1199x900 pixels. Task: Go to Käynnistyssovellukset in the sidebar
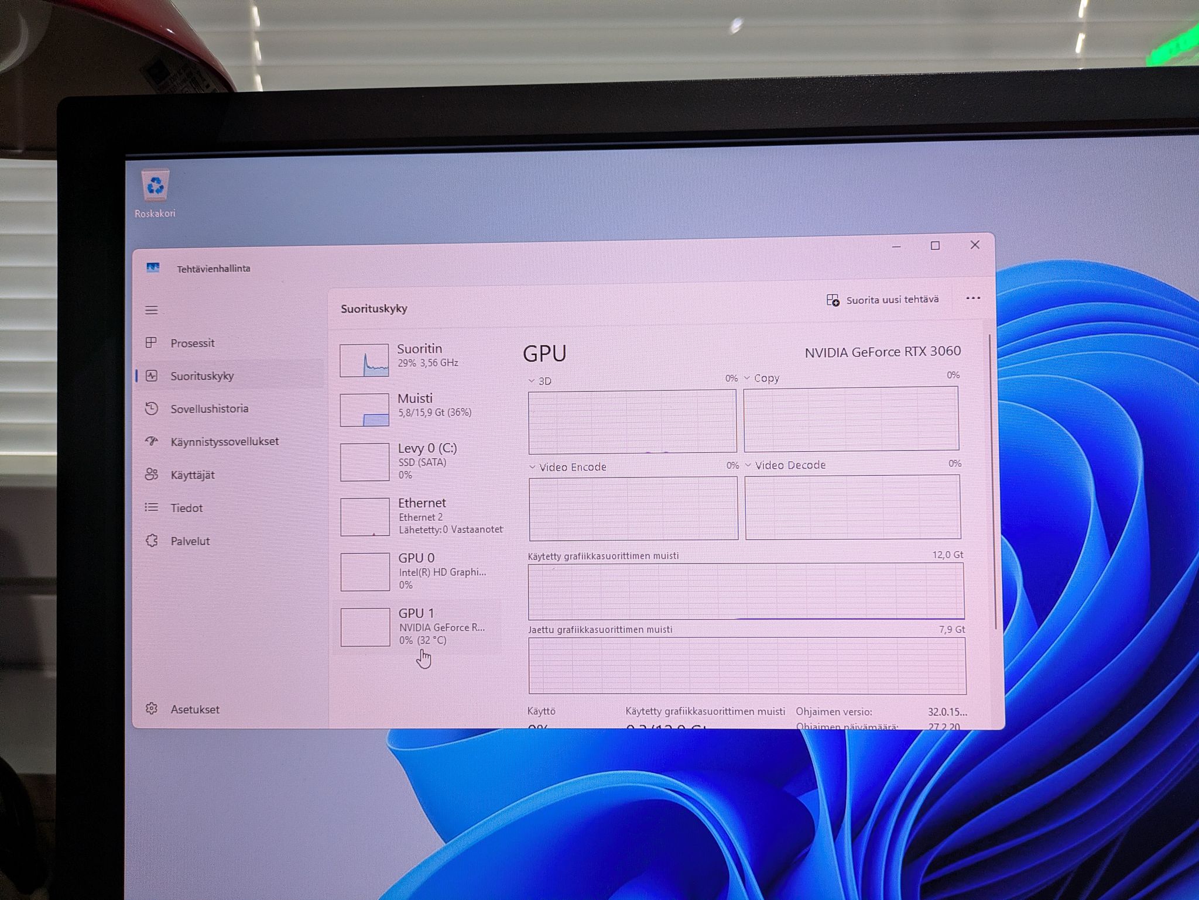coord(229,441)
